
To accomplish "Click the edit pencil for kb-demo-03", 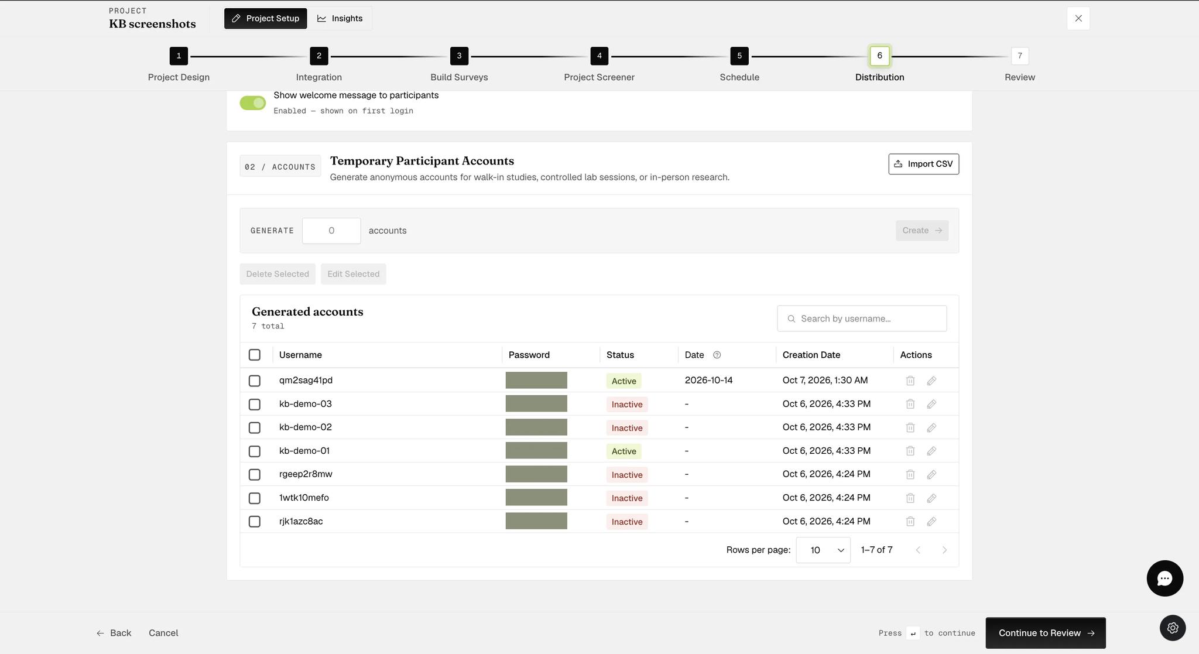I will [931, 404].
